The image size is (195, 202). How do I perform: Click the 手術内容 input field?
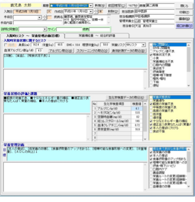(38, 22)
